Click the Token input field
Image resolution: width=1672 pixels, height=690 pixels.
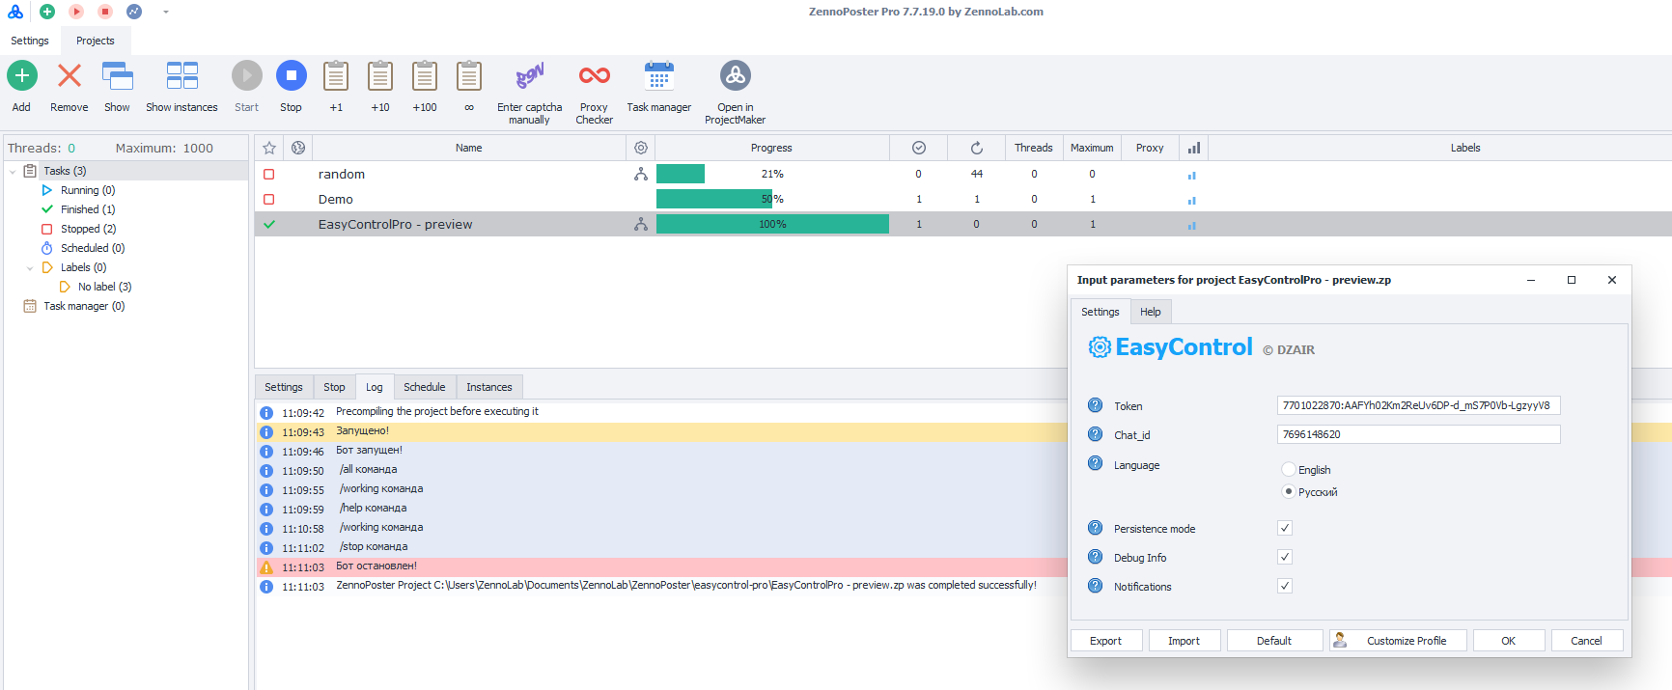1418,405
